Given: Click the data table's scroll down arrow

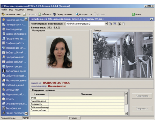Looking at the screenshot, I should [126, 113].
